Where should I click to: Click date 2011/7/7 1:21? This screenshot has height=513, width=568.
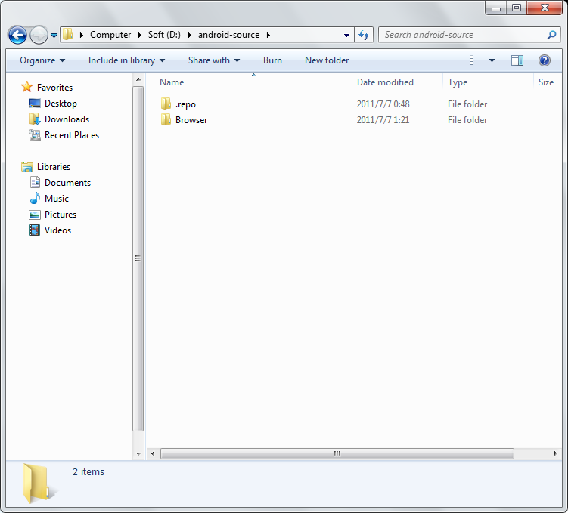383,120
